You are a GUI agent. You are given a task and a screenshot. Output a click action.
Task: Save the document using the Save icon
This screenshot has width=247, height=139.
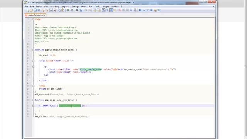point(35,10)
